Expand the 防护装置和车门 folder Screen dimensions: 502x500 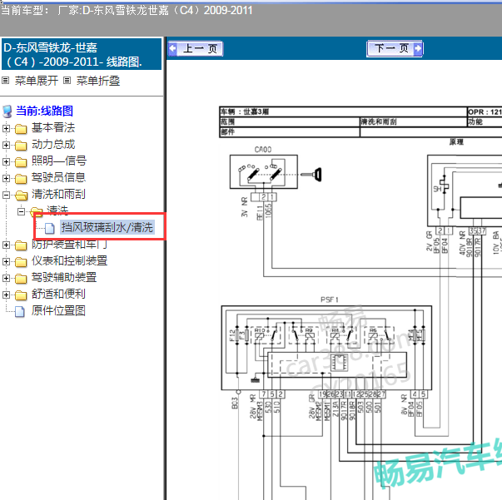(x=6, y=245)
